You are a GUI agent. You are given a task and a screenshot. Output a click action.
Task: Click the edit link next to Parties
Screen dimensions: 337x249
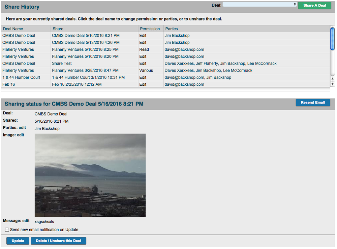coord(22,128)
